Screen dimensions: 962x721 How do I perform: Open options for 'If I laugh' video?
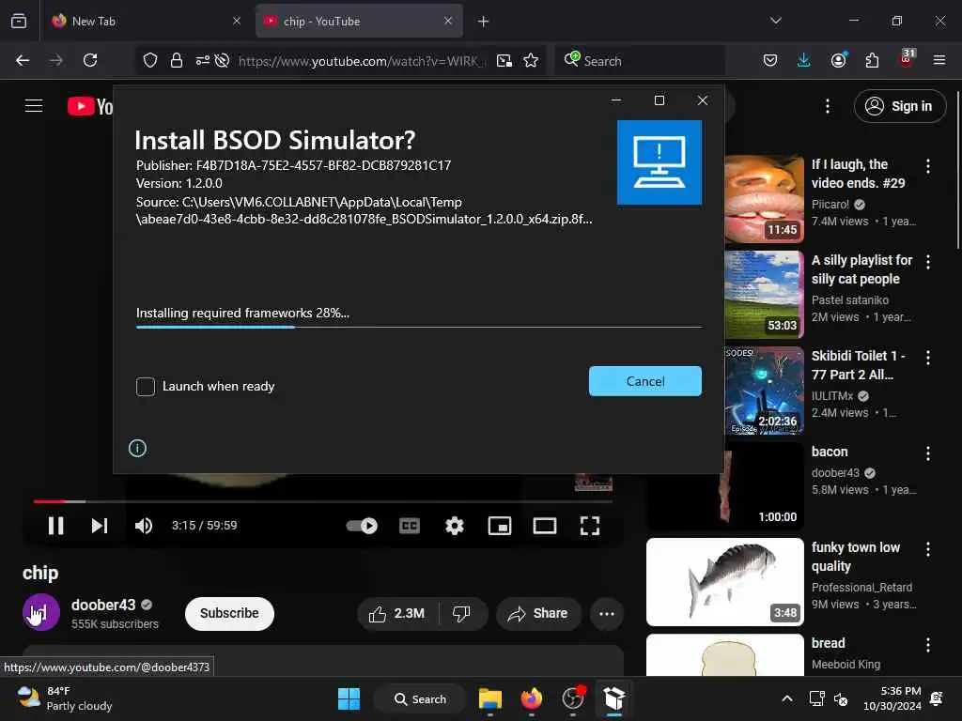[x=927, y=165]
